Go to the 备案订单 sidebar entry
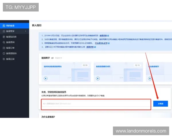172x138 pixels. (x=15, y=48)
